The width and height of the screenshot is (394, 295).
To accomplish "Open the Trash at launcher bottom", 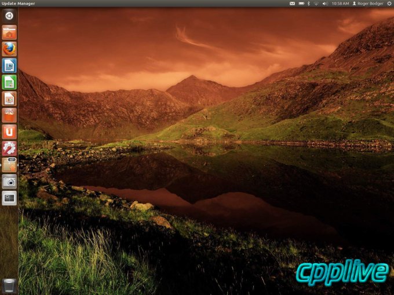I will click(9, 286).
